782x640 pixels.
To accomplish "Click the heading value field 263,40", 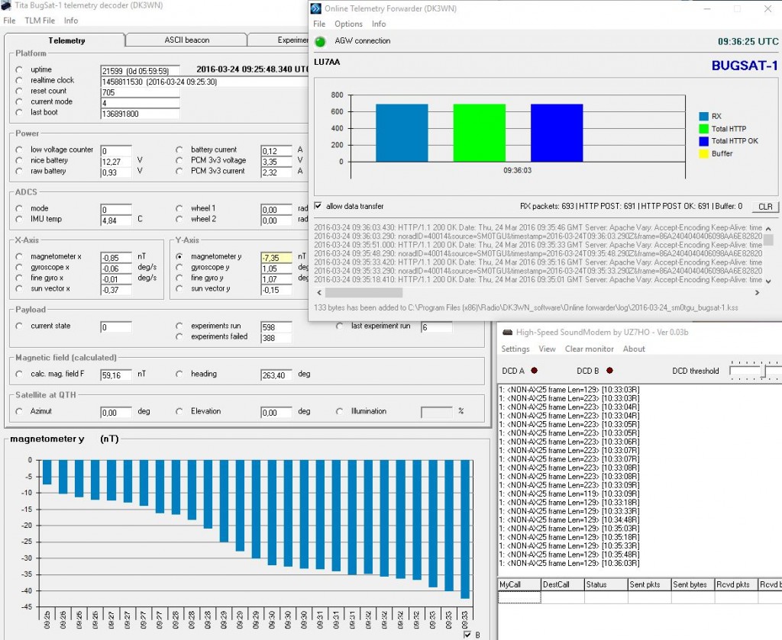I will tap(276, 375).
